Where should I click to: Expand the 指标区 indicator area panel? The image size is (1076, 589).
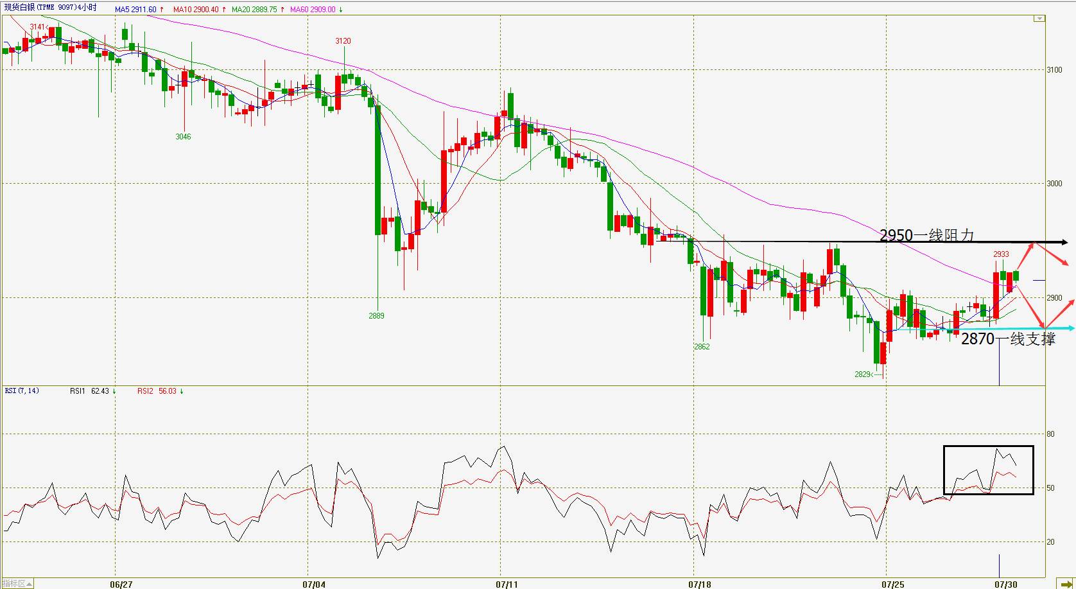(x=17, y=584)
